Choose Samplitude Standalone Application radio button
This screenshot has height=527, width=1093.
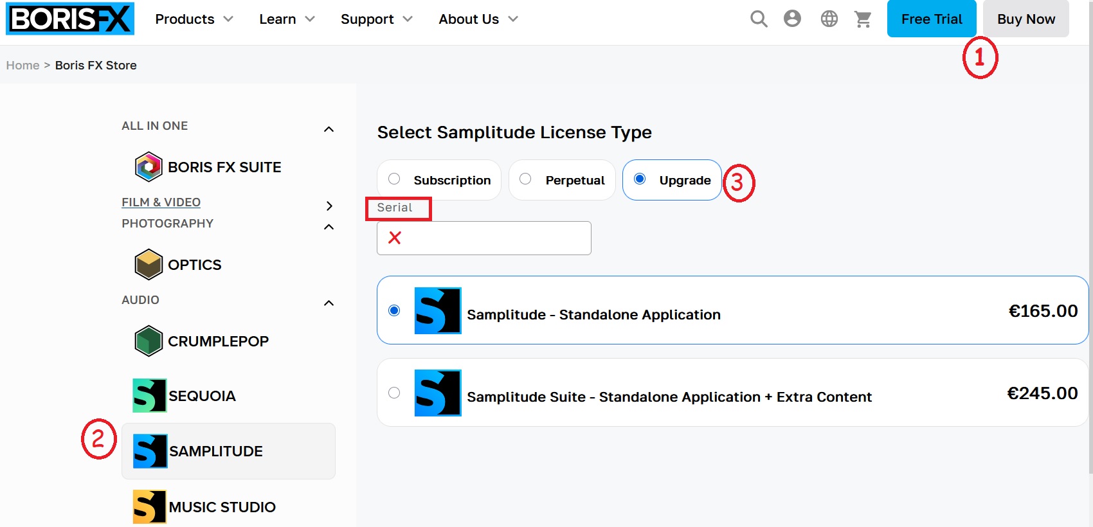(x=394, y=310)
